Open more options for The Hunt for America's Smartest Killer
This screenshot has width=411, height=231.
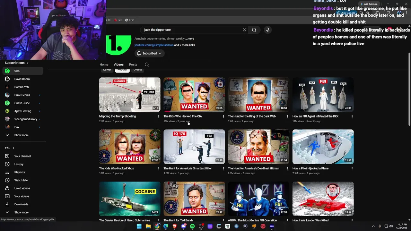pyautogui.click(x=223, y=169)
